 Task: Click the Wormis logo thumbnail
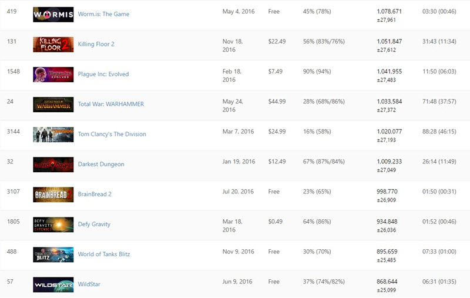(53, 14)
